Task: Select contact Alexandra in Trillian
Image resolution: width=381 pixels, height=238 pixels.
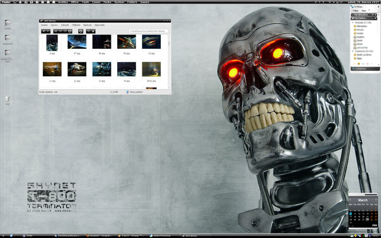Action: [361, 26]
